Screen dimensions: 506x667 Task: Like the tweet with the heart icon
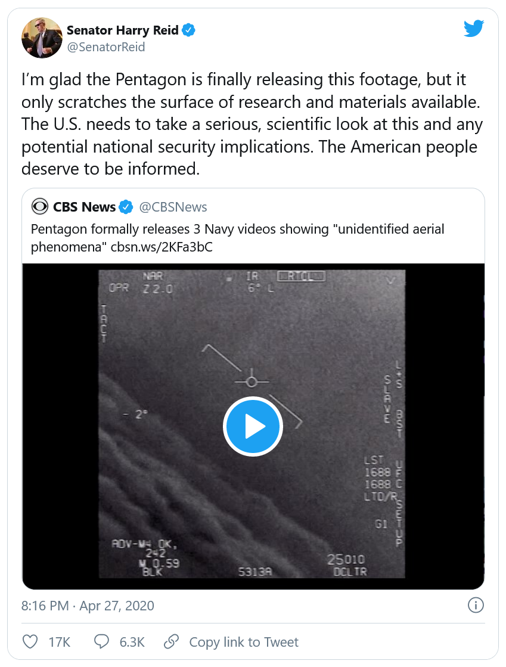(x=30, y=641)
